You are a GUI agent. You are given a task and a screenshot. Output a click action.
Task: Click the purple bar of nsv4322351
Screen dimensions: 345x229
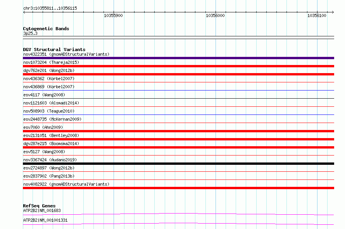point(178,58)
